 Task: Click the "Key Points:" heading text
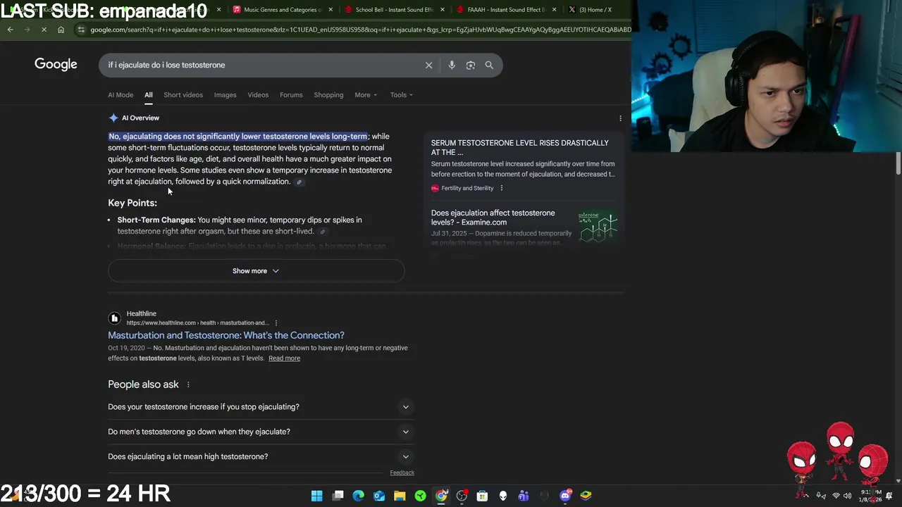132,203
